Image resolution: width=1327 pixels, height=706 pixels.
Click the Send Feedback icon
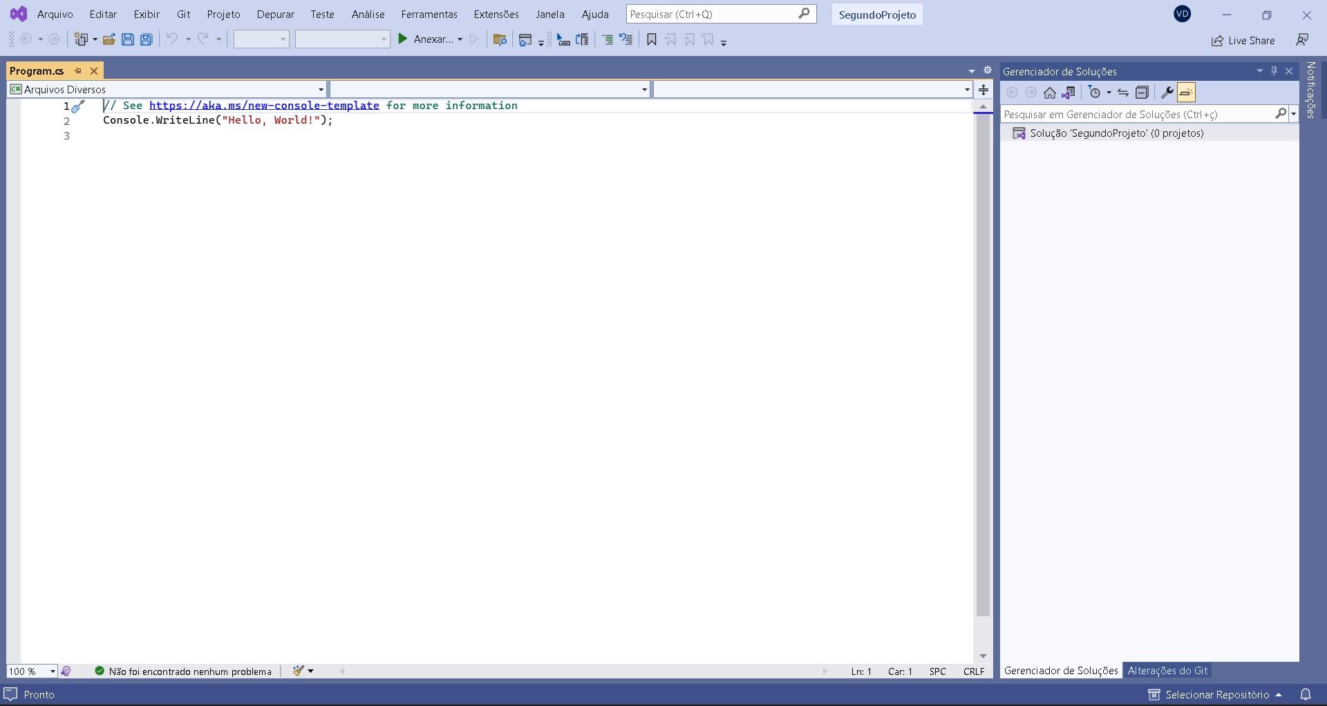pyautogui.click(x=1302, y=40)
